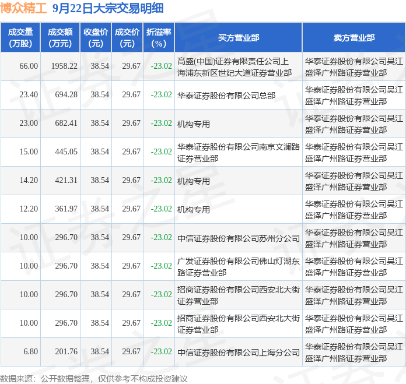Viewport: 406px width, 384px height.
Task: Click the 201.76 amount cell in last row
Action: (66, 352)
